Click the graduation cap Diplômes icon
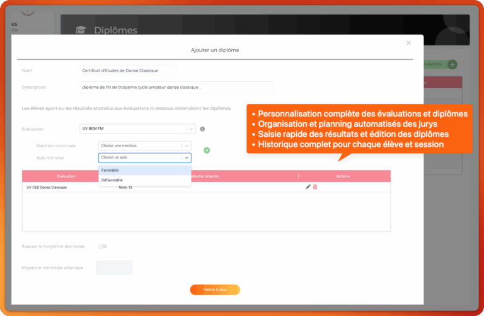Screen dimensions: 484x316 [x=80, y=30]
